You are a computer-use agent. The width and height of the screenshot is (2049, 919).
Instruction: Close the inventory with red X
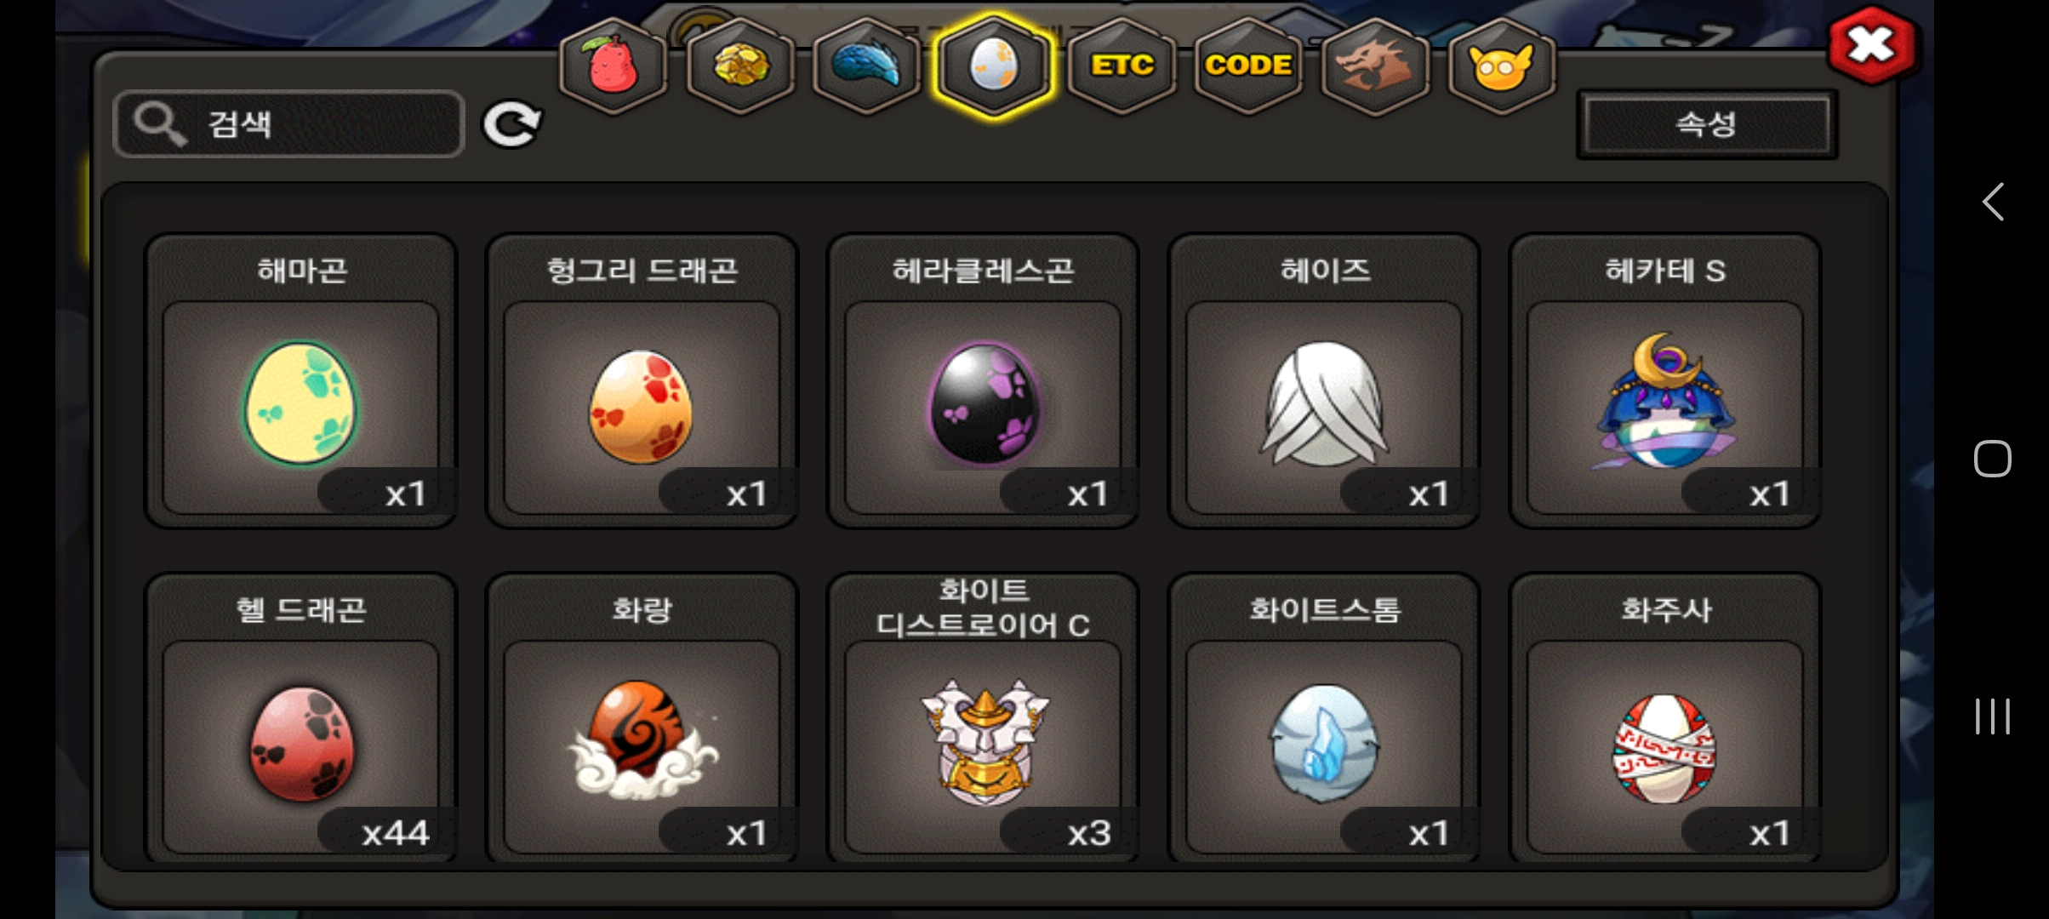(x=1872, y=45)
